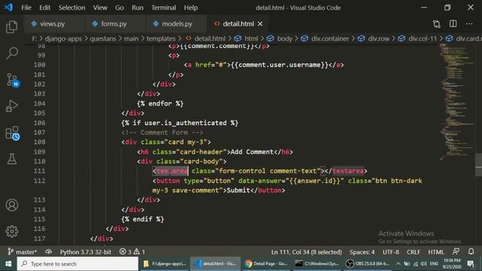Open the Accounts menu

pos(12,205)
